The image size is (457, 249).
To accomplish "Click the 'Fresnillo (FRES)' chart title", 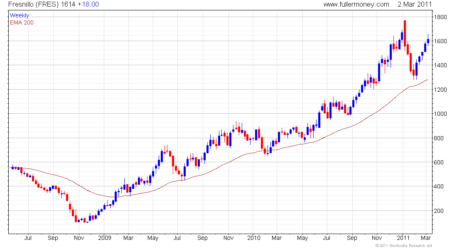I will 34,5.
